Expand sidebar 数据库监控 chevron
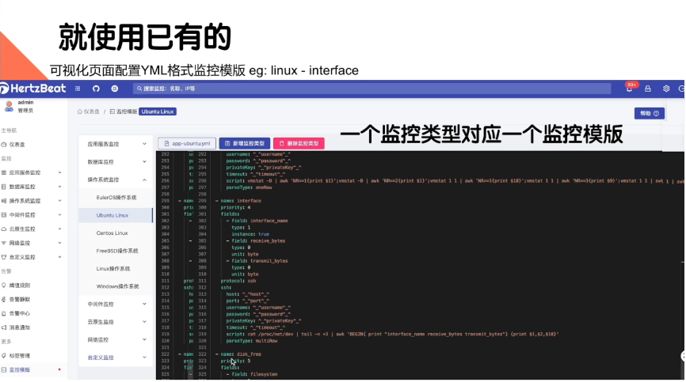The width and height of the screenshot is (686, 382). pos(60,187)
